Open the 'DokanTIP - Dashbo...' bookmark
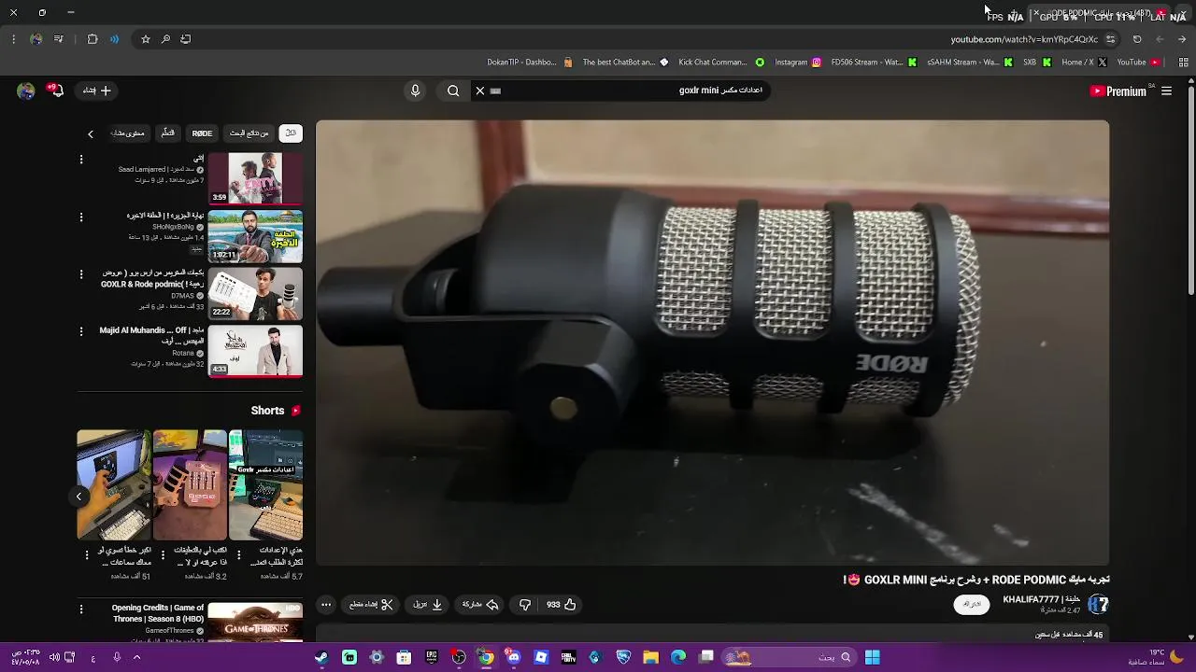1196x672 pixels. pyautogui.click(x=530, y=63)
